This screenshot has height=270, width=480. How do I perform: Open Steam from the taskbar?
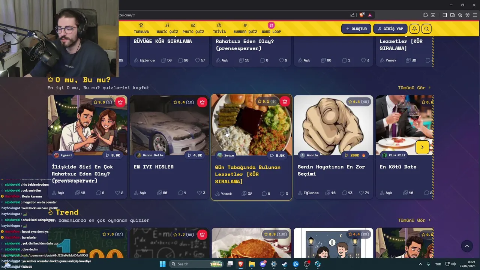(x=285, y=264)
